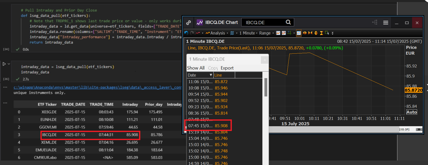Click the ellipsis beside the warning output
Image resolution: width=428 pixels, height=165 pixels.
coord(5,87)
